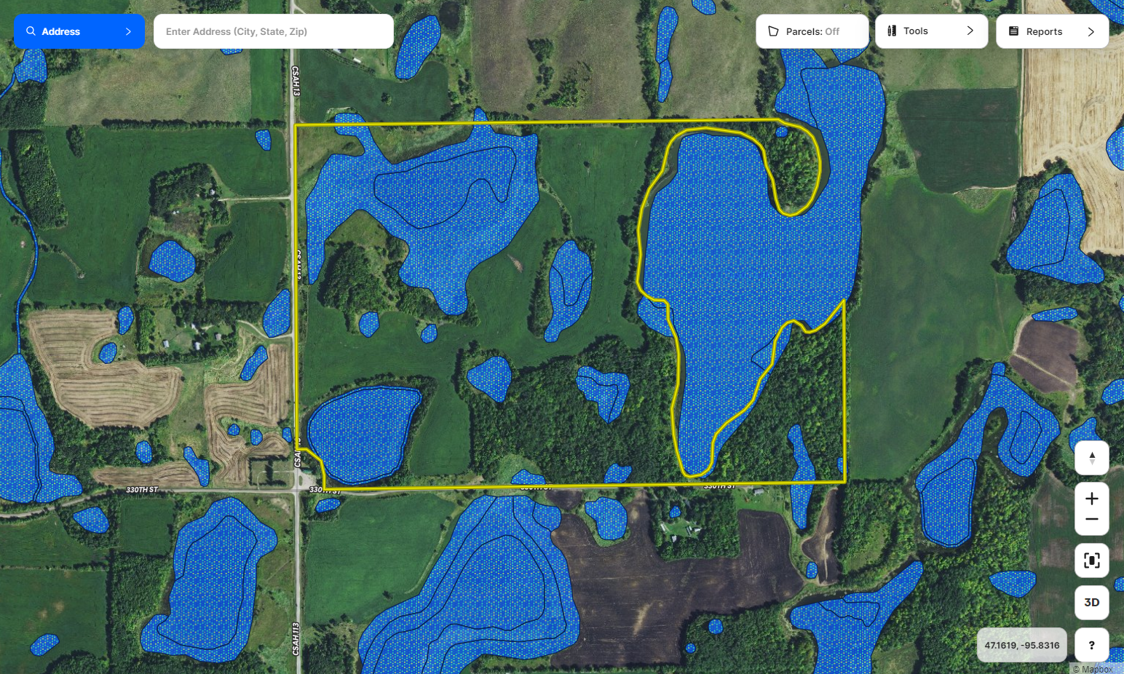Zoom out with the minus button

(1091, 519)
